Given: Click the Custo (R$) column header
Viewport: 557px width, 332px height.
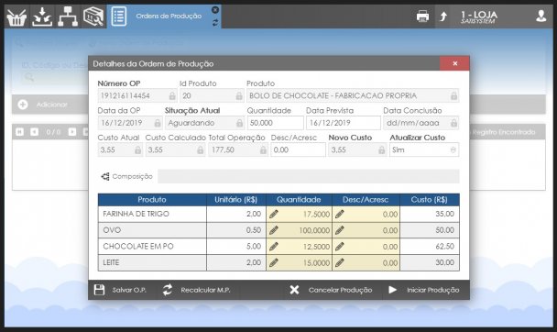Looking at the screenshot, I should pyautogui.click(x=429, y=200).
